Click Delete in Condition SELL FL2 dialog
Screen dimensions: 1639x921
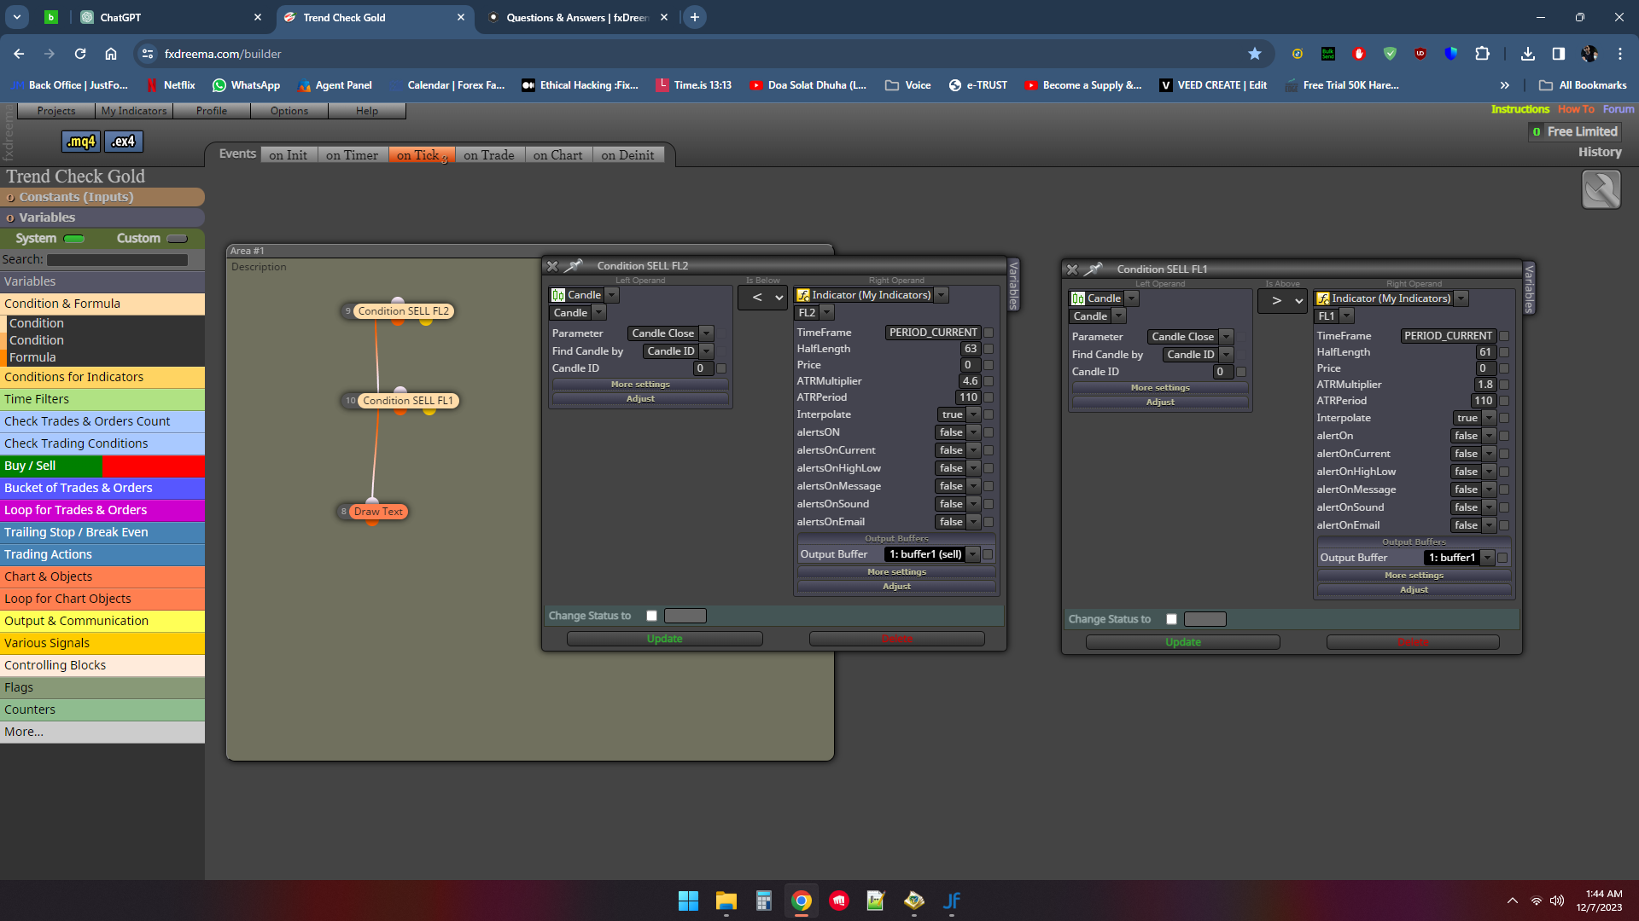pyautogui.click(x=896, y=639)
